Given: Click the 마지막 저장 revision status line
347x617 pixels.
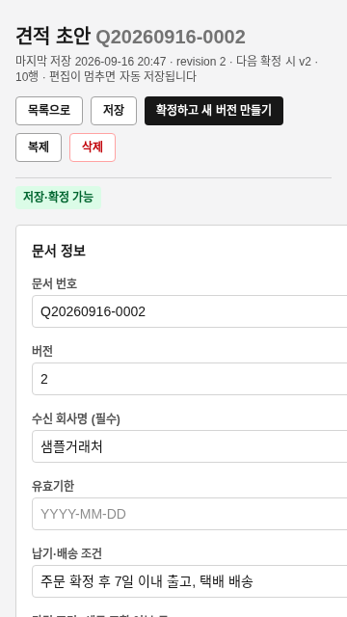Looking at the screenshot, I should pos(167,68).
